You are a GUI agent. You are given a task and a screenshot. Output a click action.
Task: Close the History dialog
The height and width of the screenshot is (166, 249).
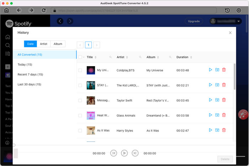coord(230,33)
